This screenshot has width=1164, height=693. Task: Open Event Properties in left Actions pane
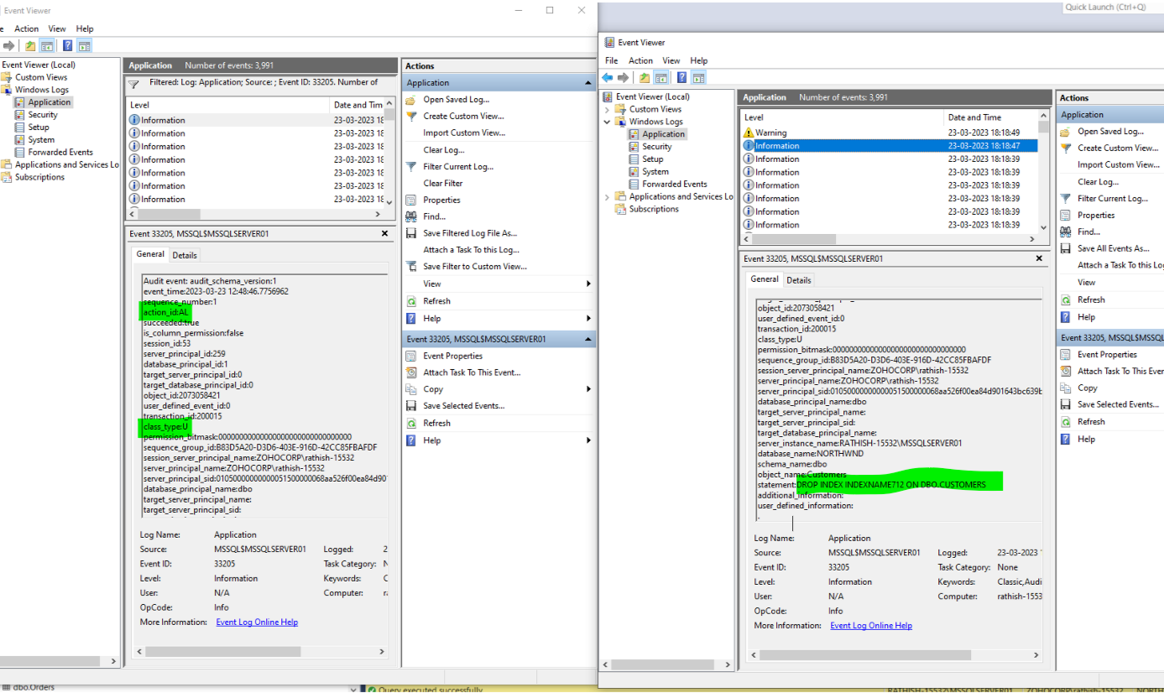[453, 356]
